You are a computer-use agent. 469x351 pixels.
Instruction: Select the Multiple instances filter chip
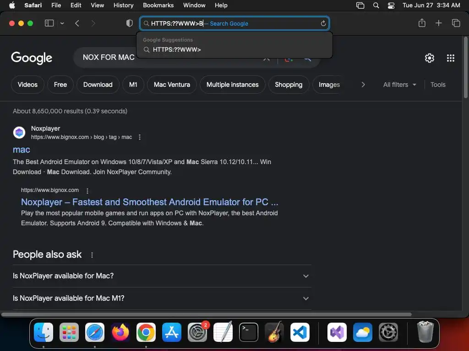(232, 85)
